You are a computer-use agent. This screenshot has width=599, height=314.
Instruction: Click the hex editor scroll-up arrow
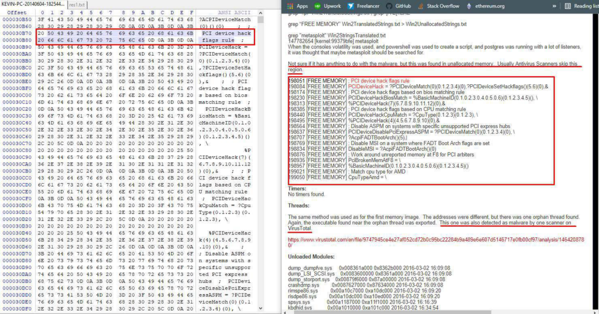pyautogui.click(x=260, y=13)
